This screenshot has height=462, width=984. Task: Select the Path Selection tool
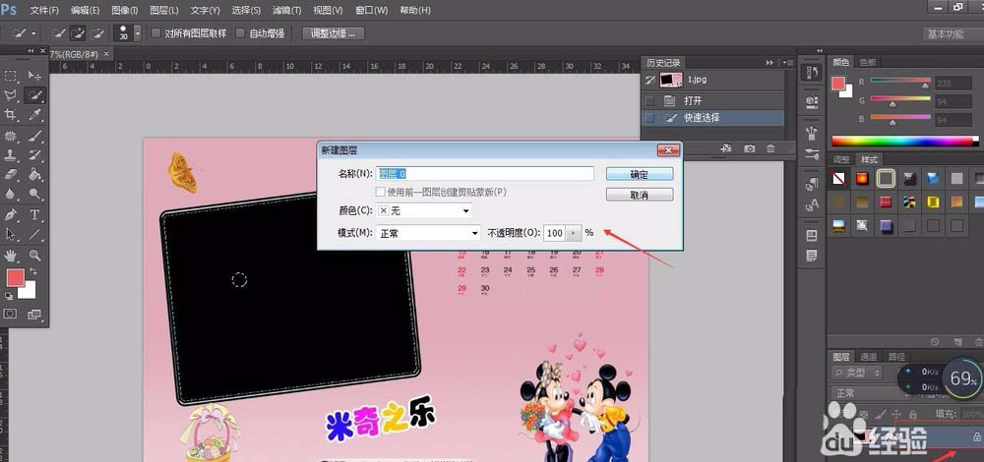pos(11,235)
